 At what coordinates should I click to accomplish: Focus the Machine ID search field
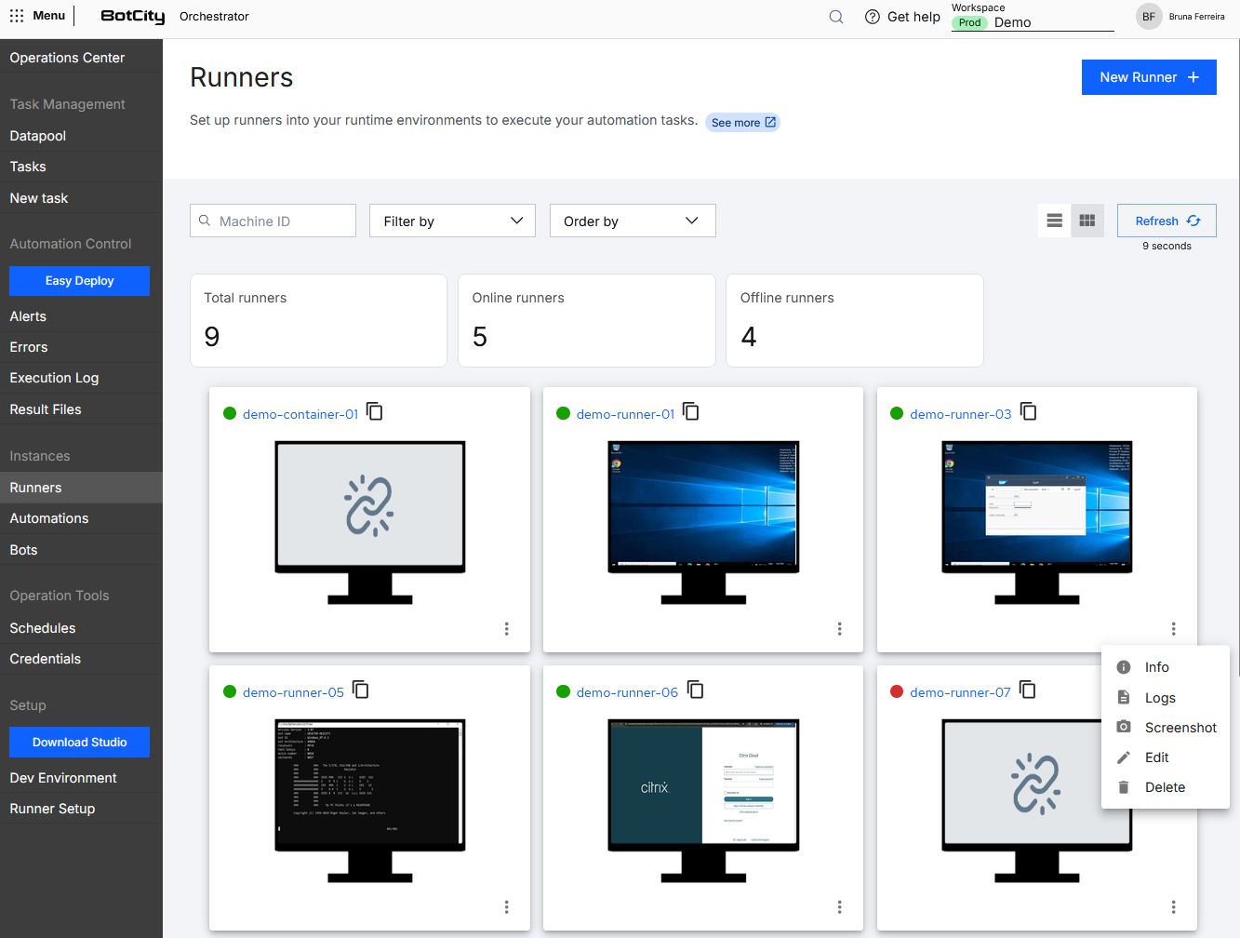[x=273, y=221]
